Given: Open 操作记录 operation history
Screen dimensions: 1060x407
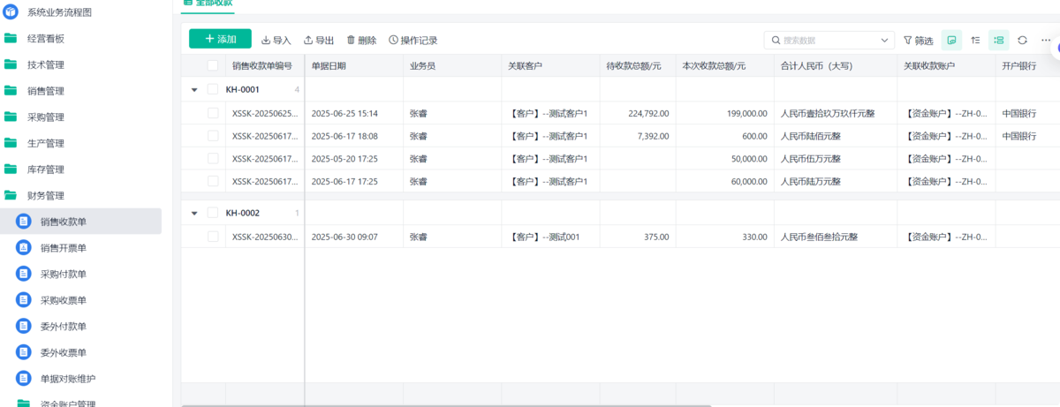Looking at the screenshot, I should coord(413,40).
